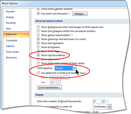Image resolution: width=131 pixels, height=114 pixels.
Task: Open the Display options category
Action: pos(10,17)
